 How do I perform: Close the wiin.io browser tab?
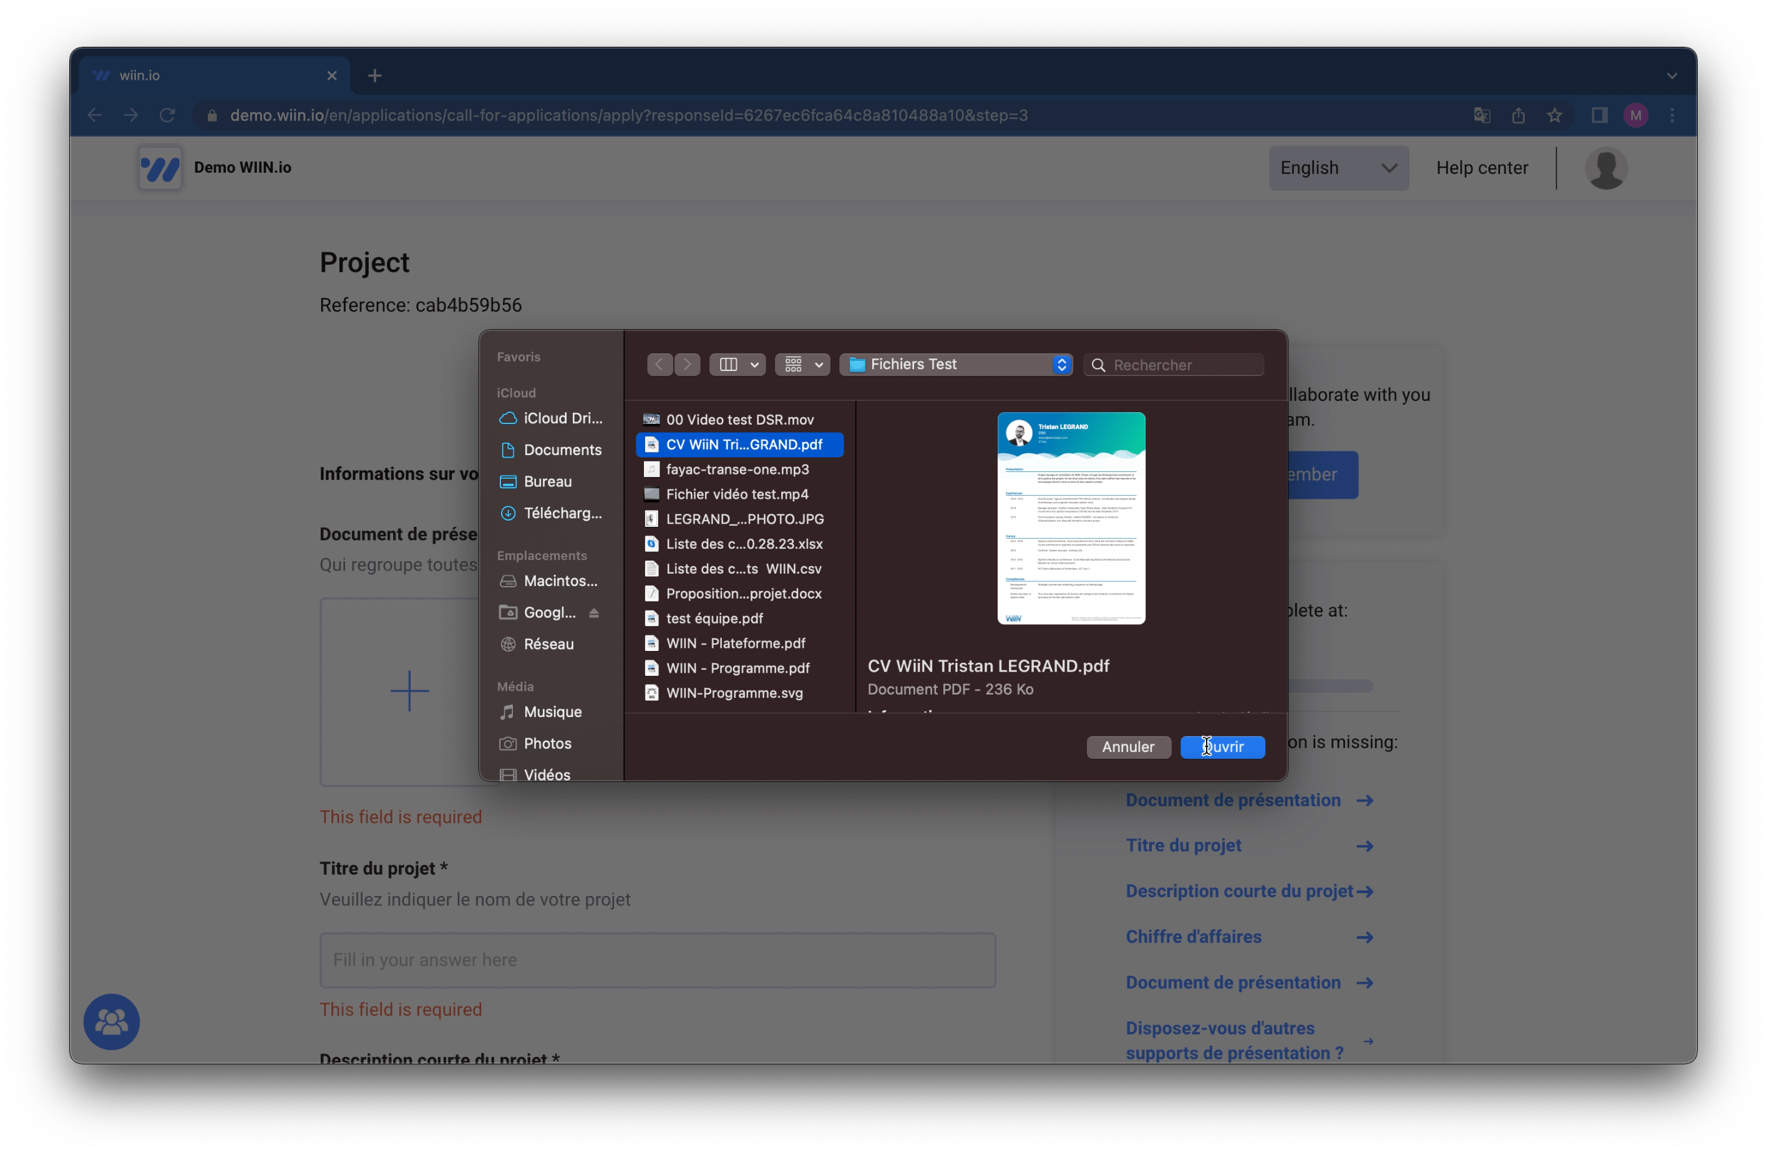(x=332, y=75)
